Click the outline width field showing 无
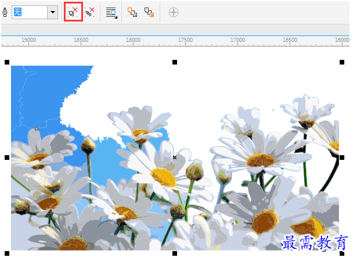The width and height of the screenshot is (353, 261). (30, 12)
